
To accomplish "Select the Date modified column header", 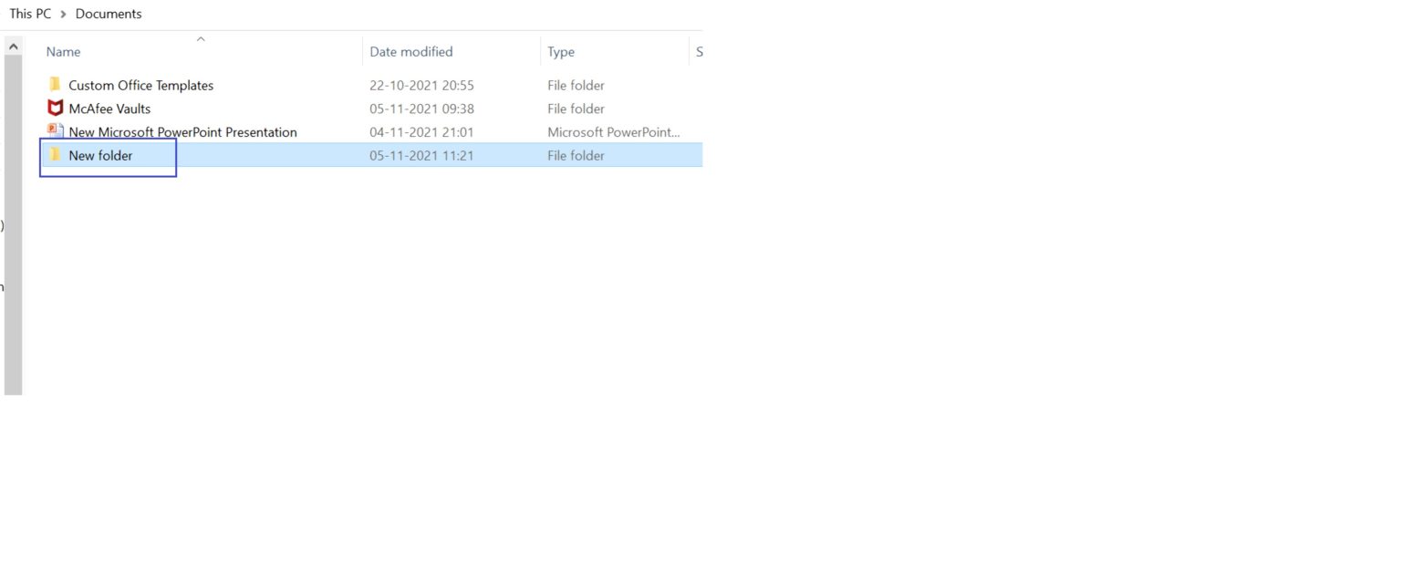I will tap(410, 51).
